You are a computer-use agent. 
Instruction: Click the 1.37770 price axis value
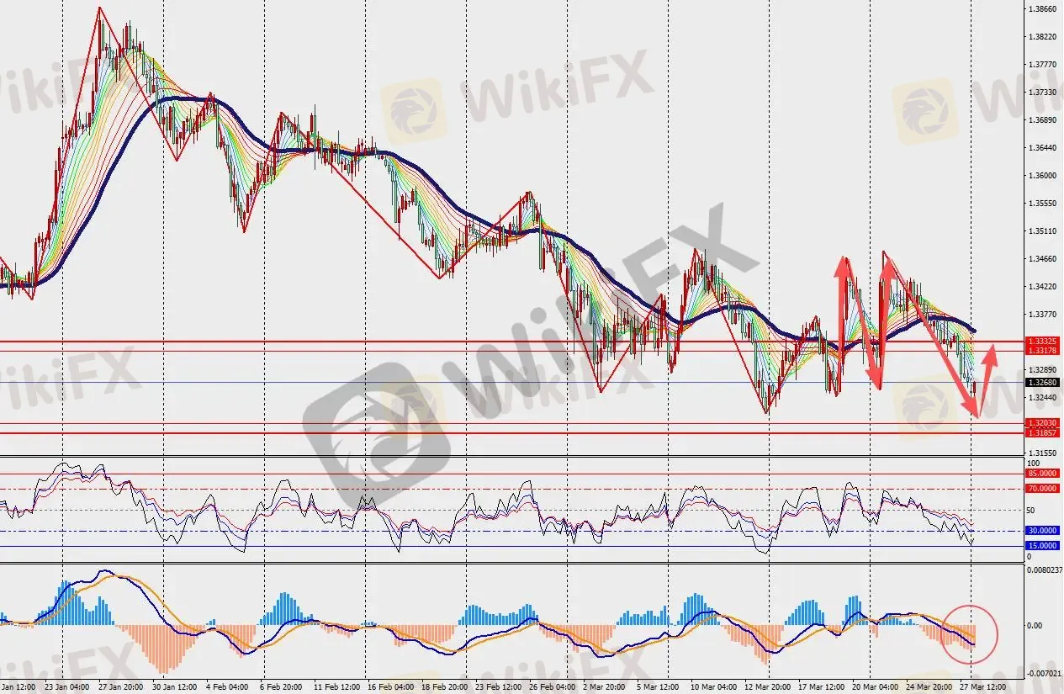[x=1041, y=65]
